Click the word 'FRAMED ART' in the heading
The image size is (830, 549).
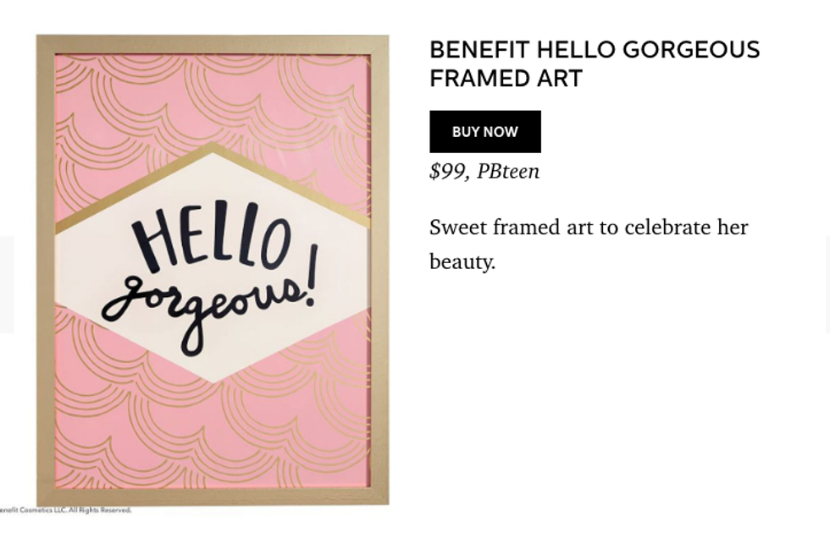[506, 79]
